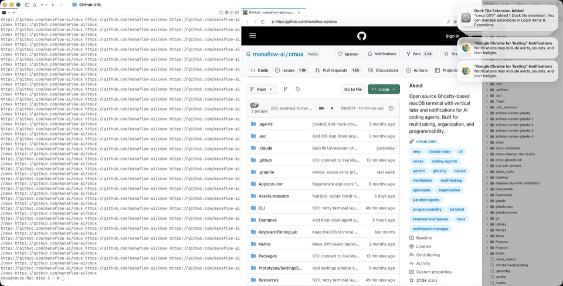Go back using title bar left arrow

53,5
